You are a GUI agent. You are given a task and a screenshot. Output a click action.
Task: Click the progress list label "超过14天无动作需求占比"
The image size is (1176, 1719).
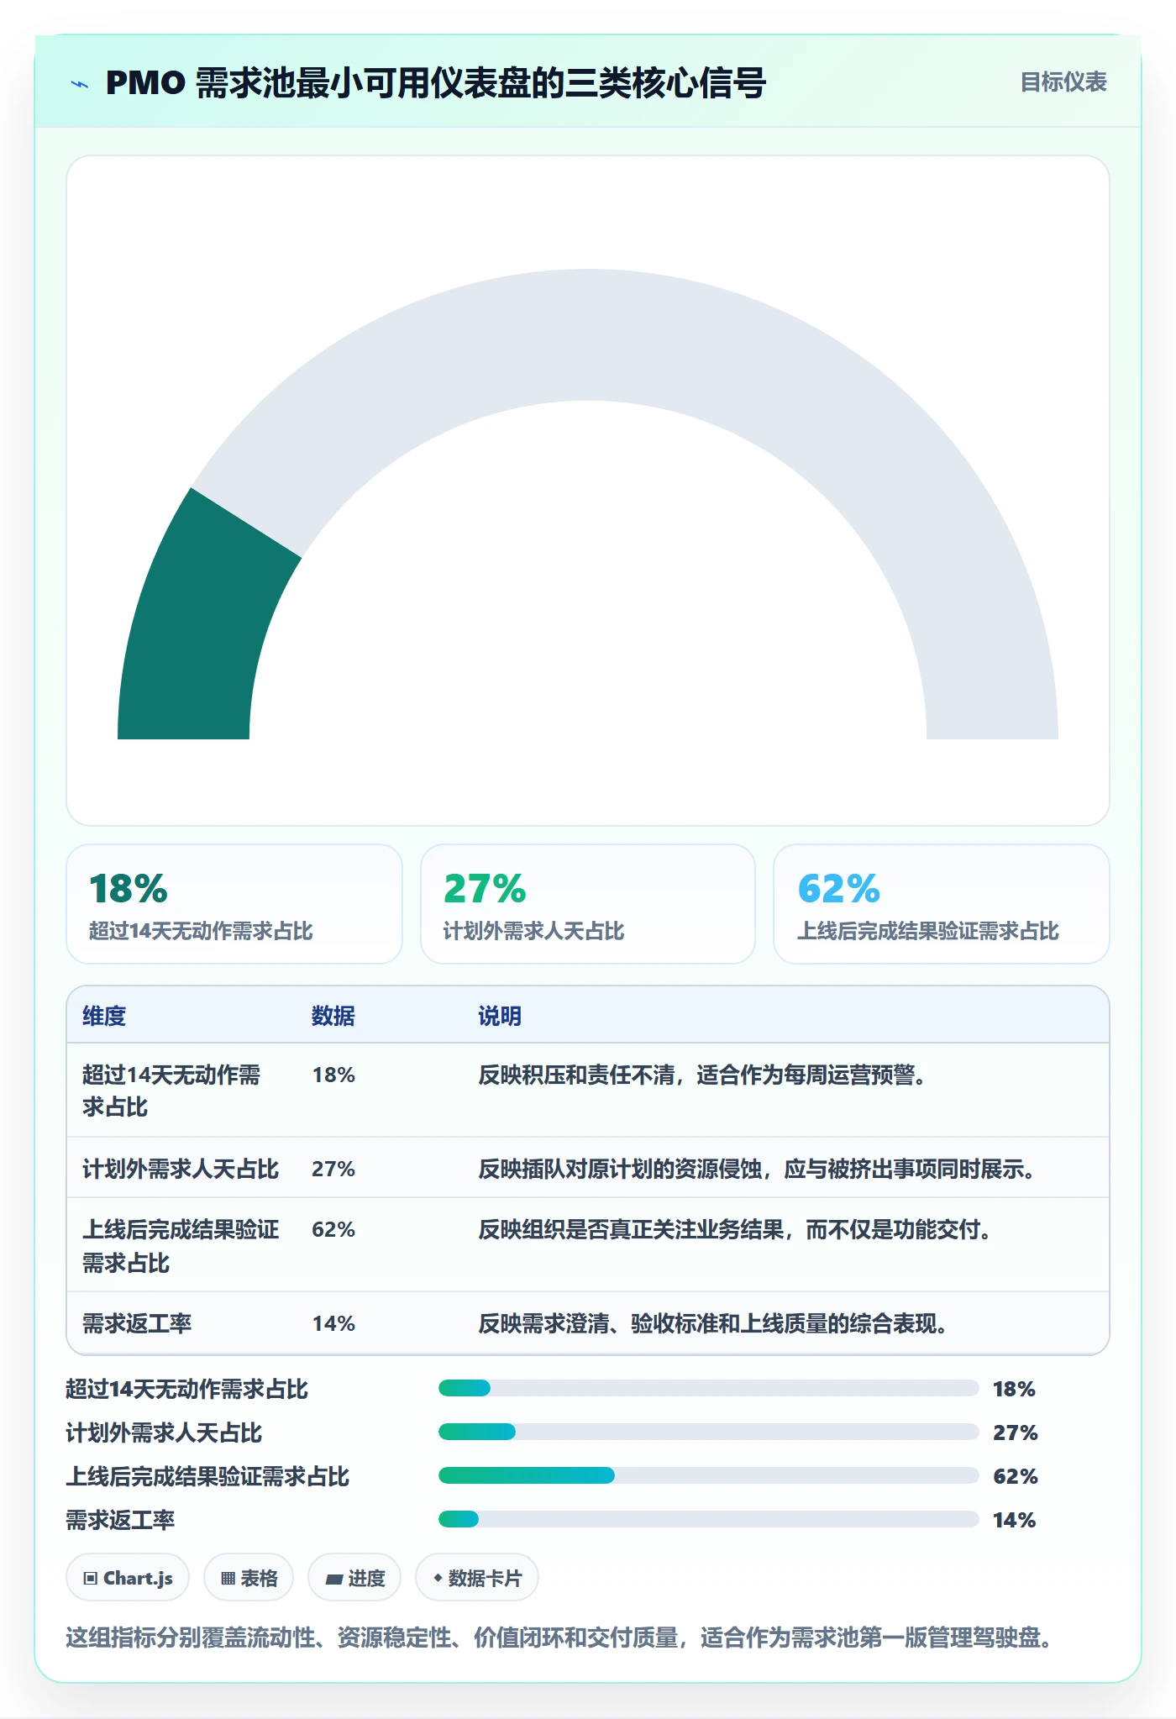187,1389
